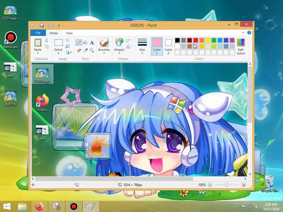Image resolution: width=283 pixels, height=212 pixels.
Task: Click the Cut scissors icon
Action: tap(46, 40)
